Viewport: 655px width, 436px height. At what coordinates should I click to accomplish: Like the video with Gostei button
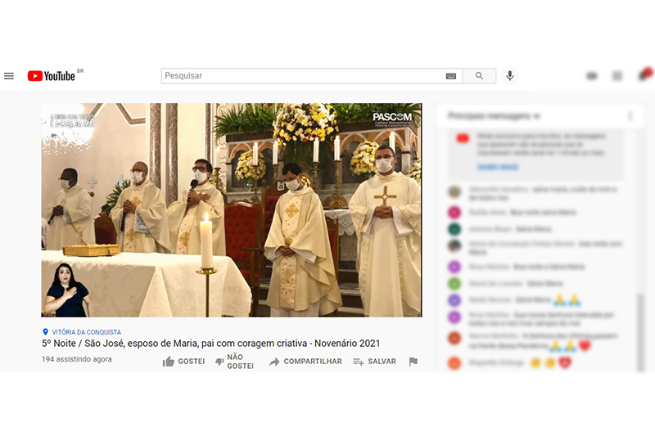[x=184, y=362]
